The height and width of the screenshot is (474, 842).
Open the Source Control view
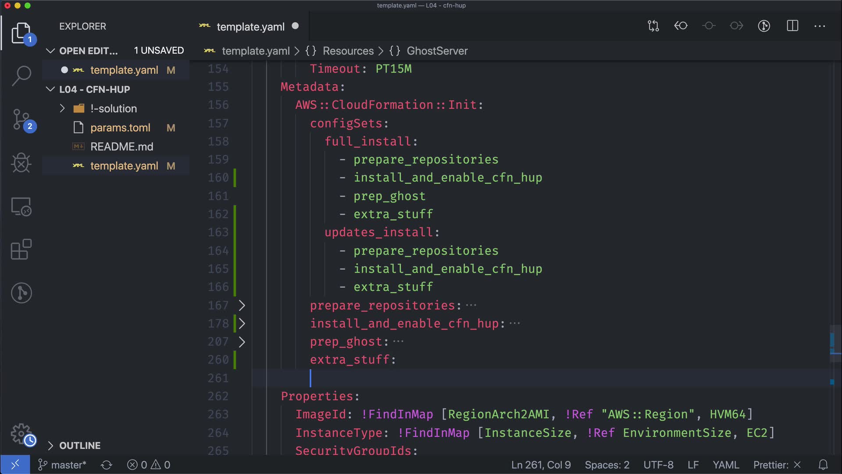[x=21, y=119]
